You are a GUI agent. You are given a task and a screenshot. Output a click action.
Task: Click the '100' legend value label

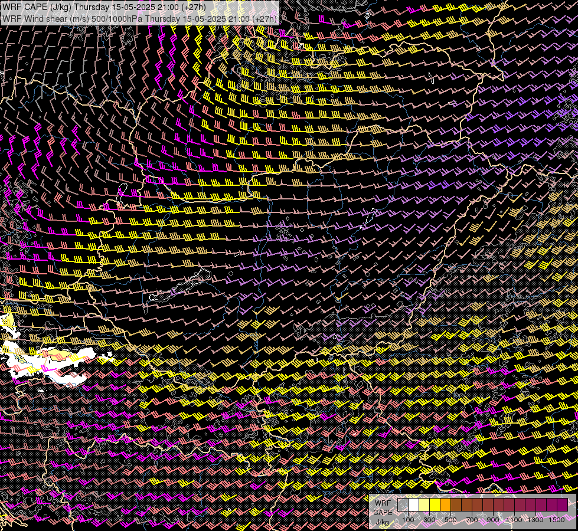pyautogui.click(x=408, y=520)
